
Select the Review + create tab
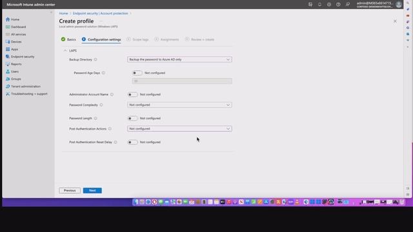(x=199, y=39)
